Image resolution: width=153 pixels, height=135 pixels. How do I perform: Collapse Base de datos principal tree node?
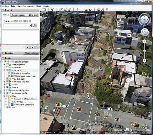coord(2,62)
